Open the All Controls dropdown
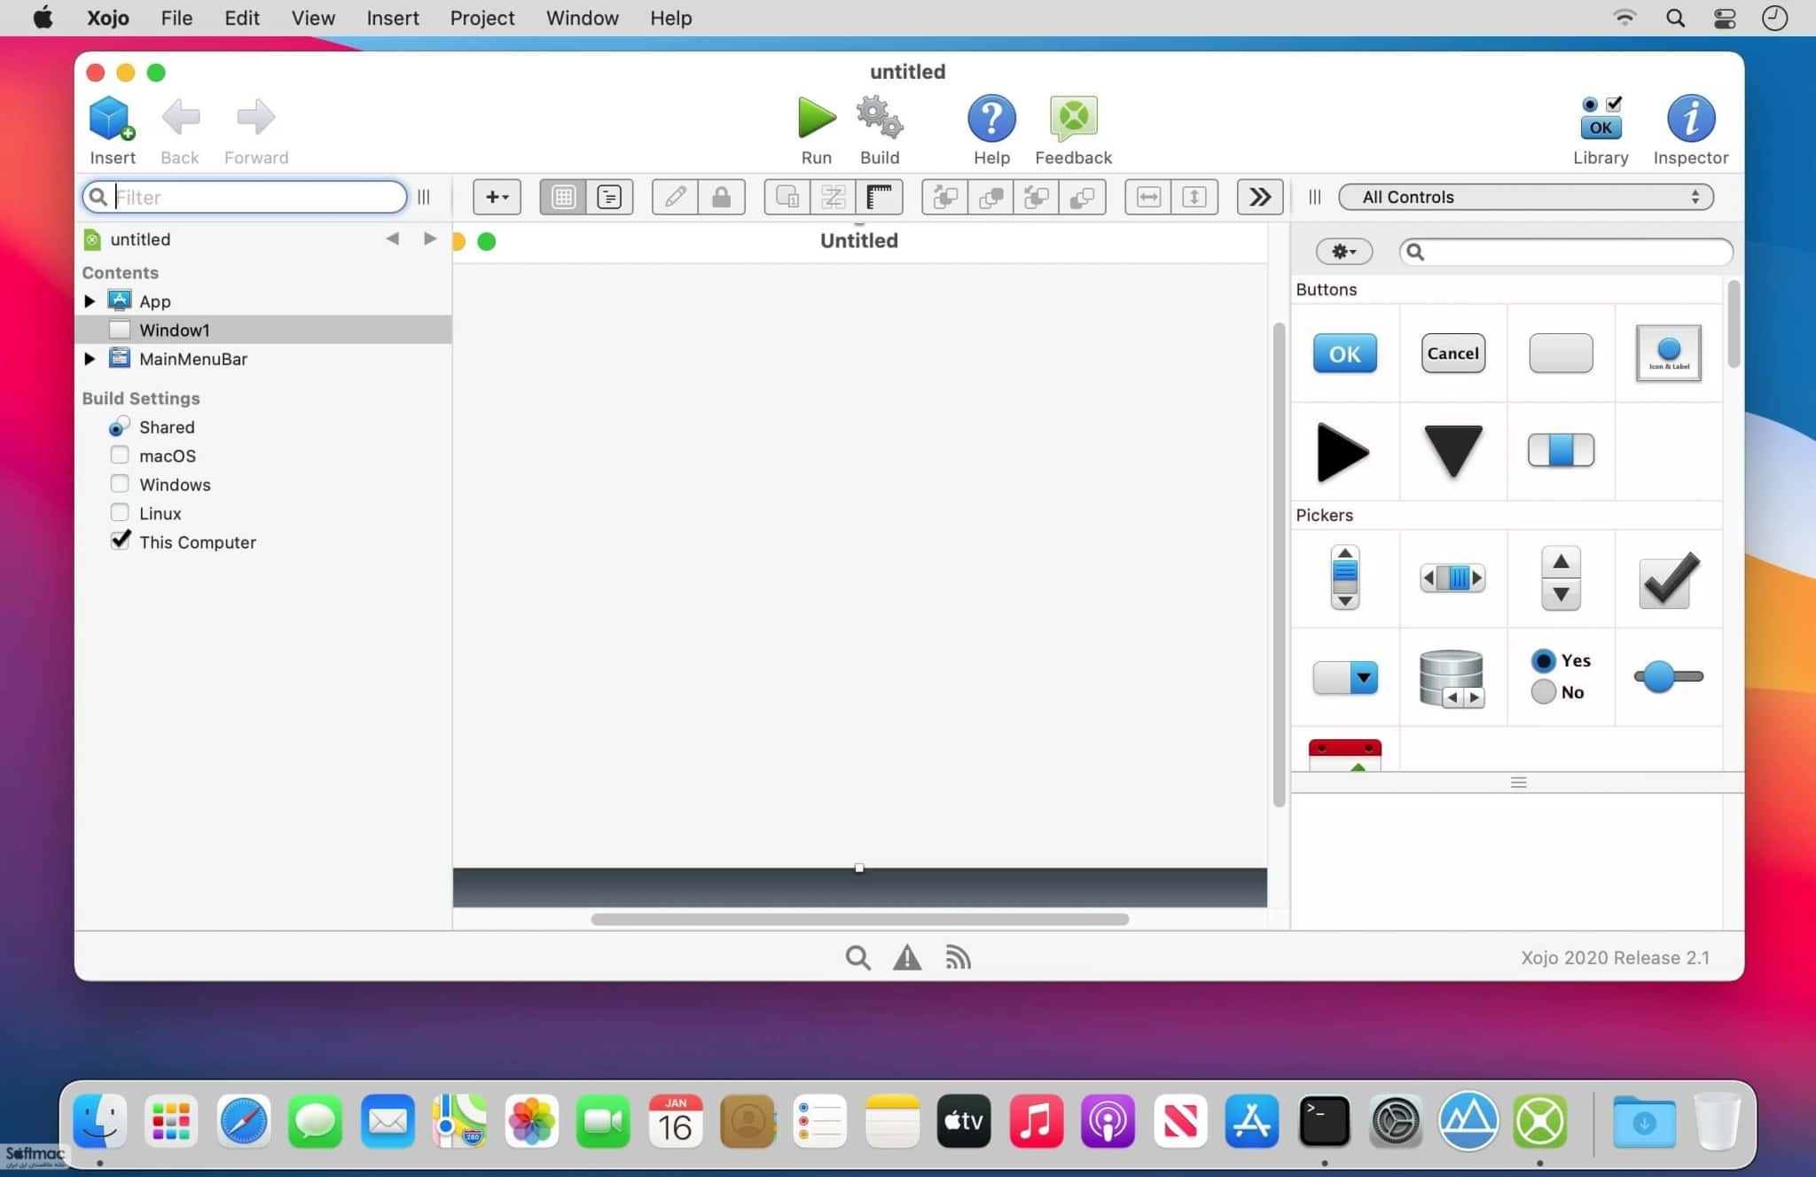This screenshot has height=1177, width=1816. point(1525,197)
